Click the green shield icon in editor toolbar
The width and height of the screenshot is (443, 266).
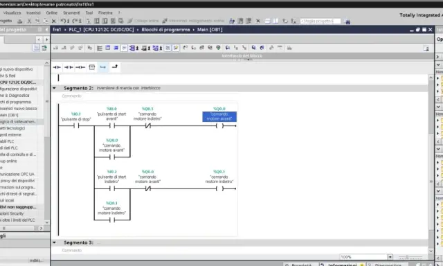[x=218, y=48]
